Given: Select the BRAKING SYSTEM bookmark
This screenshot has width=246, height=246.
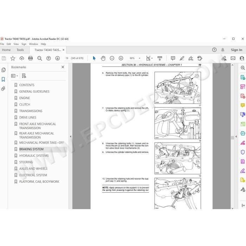Looking at the screenshot, I should point(31,149).
